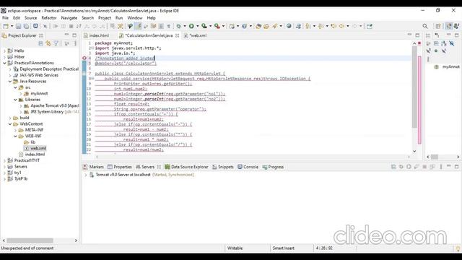
Task: Click the Back navigation arrow icon
Action: coord(341,26)
